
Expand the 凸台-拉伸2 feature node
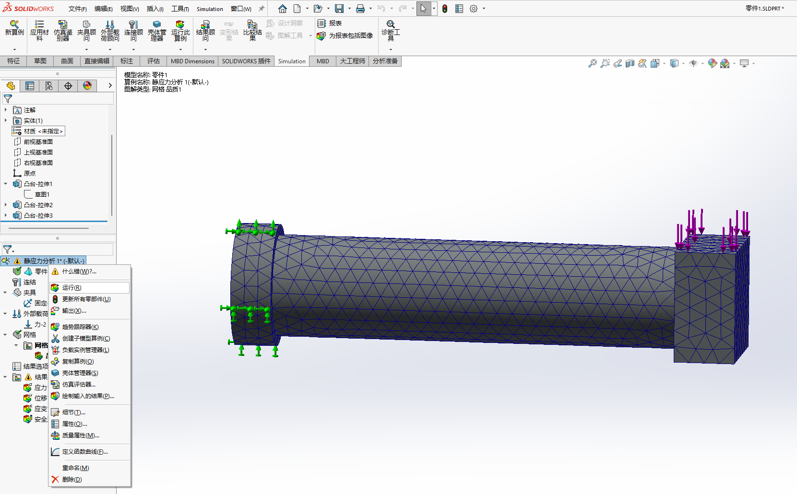tap(6, 205)
